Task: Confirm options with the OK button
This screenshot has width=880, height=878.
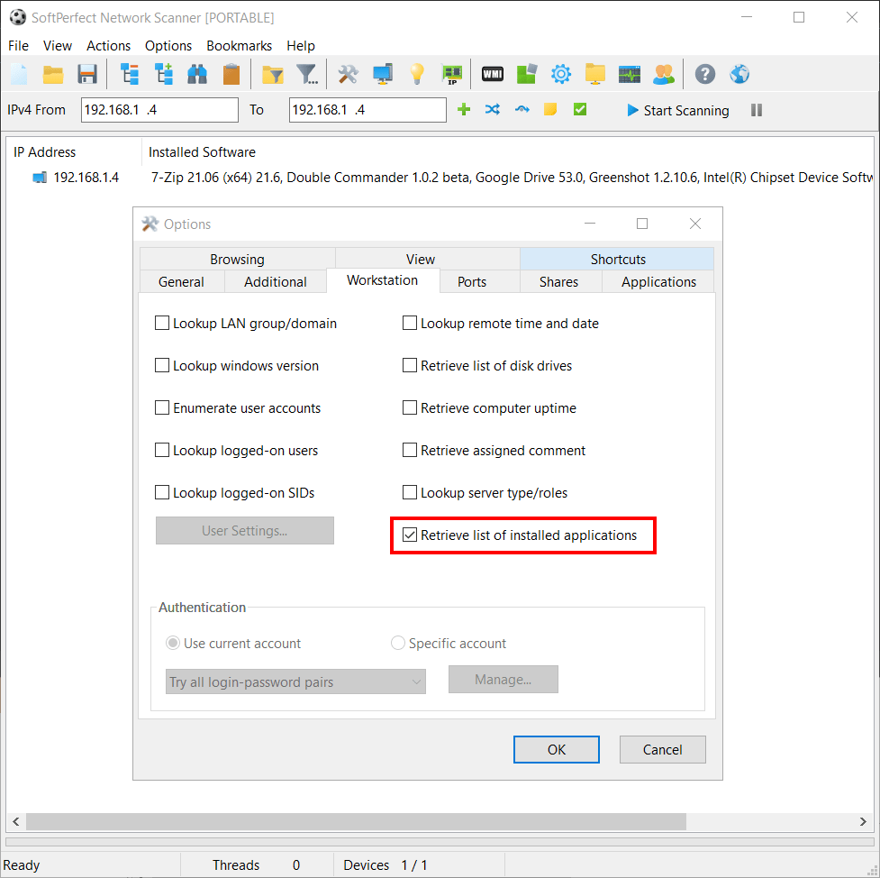Action: coord(556,749)
